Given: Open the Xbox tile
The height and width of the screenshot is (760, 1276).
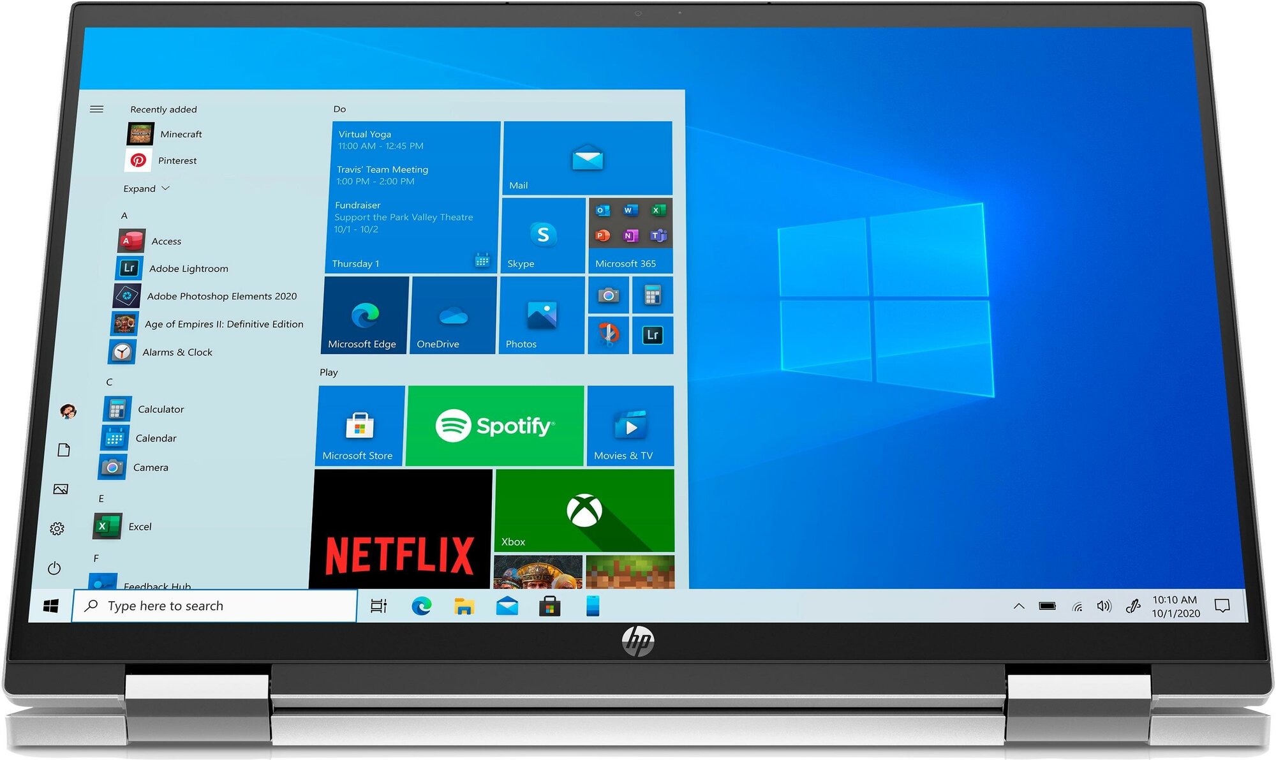Looking at the screenshot, I should pos(584,510).
